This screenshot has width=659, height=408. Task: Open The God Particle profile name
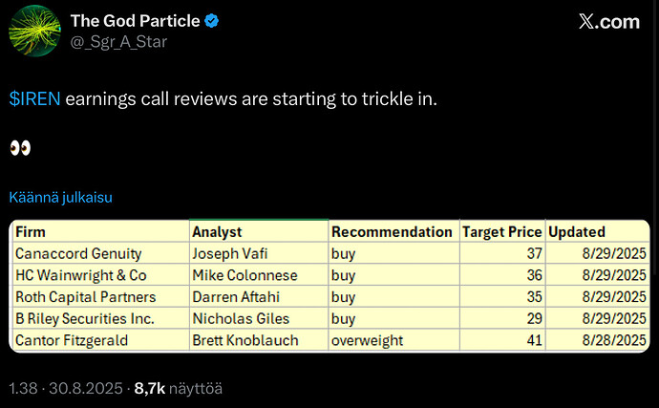click(x=133, y=22)
